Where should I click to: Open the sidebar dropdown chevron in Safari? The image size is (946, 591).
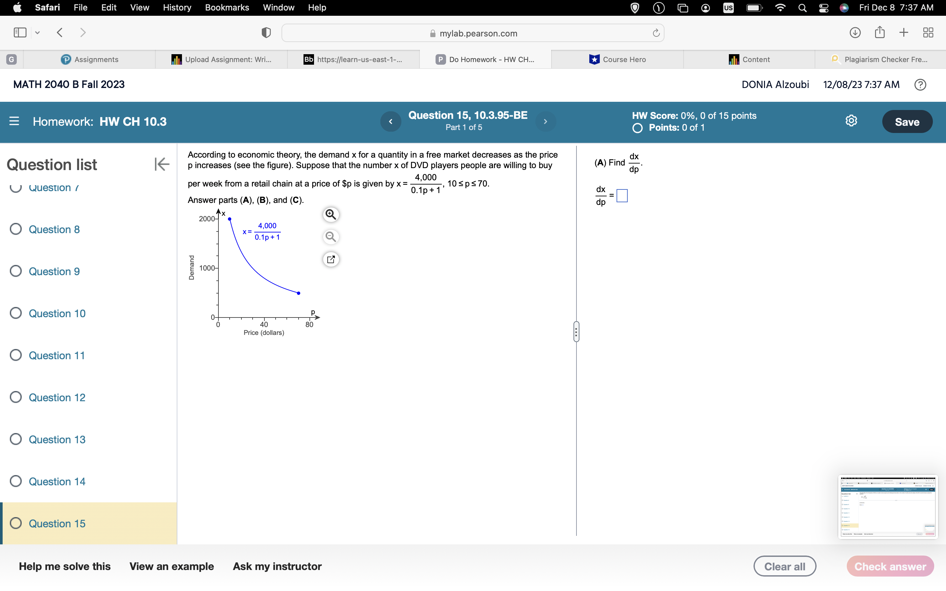click(x=37, y=33)
